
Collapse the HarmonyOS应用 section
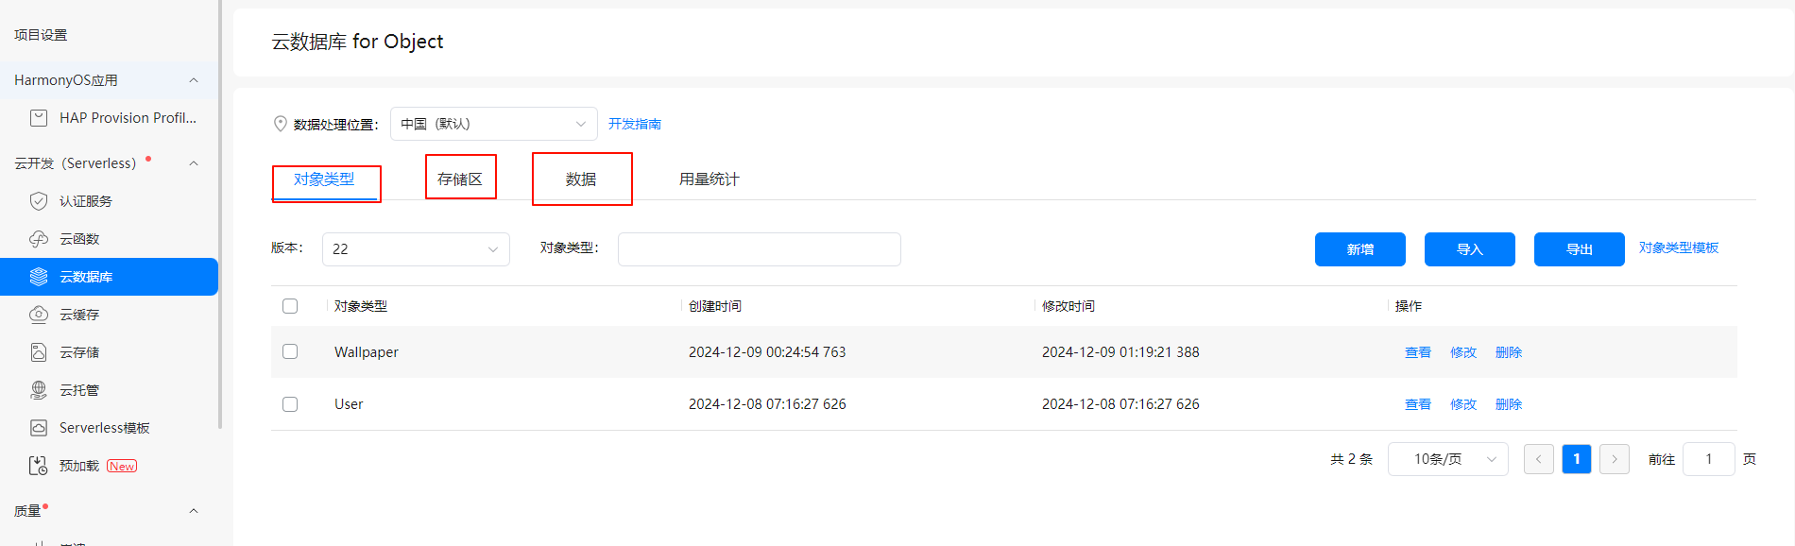pyautogui.click(x=194, y=80)
